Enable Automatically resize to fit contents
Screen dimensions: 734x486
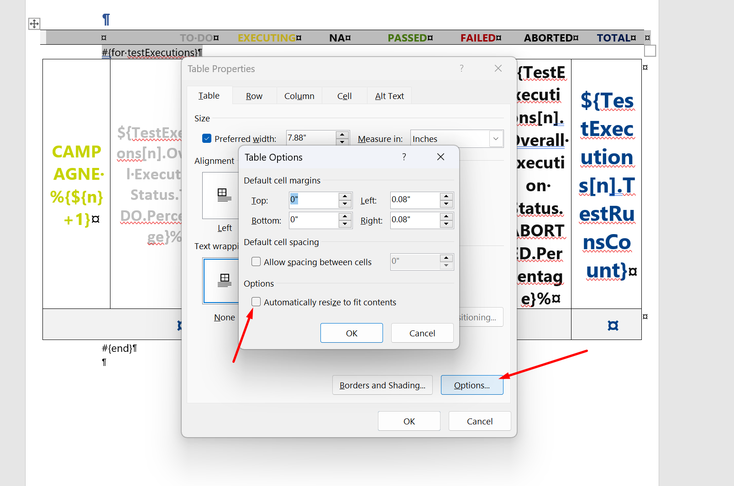tap(256, 302)
